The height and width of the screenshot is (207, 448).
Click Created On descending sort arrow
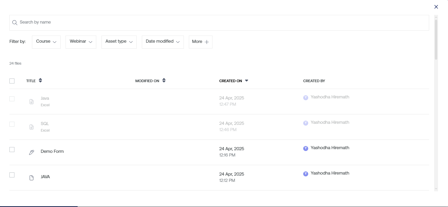tap(247, 81)
